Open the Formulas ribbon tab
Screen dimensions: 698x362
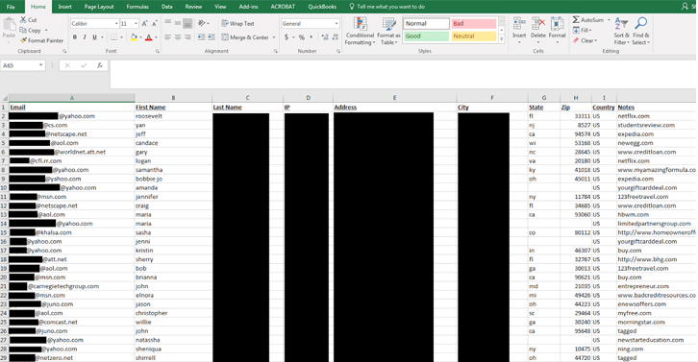tap(137, 7)
